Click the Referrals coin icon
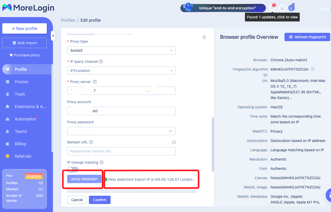The image size is (331, 212). (7, 156)
